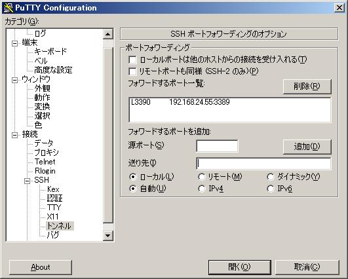Open the プロキシ category

coord(47,153)
